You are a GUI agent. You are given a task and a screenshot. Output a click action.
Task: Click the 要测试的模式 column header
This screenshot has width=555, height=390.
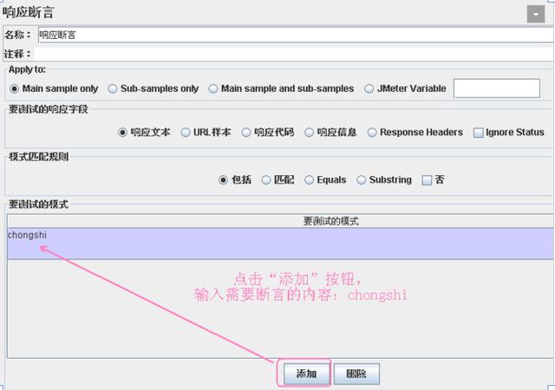280,221
